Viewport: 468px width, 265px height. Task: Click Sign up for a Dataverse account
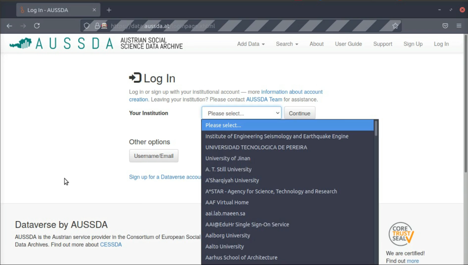(165, 177)
